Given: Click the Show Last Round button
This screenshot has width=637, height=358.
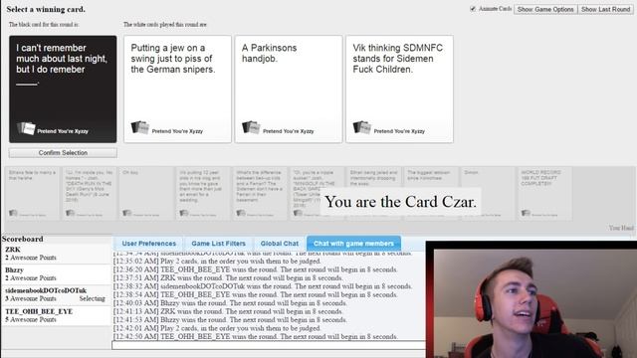Looking at the screenshot, I should coord(605,9).
